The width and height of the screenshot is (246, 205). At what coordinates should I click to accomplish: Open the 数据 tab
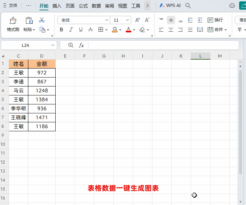pyautogui.click(x=96, y=6)
